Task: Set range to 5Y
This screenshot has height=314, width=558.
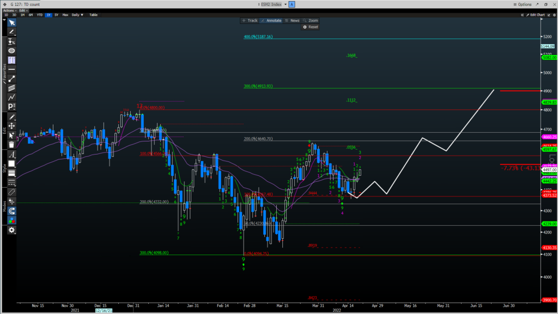Action: [x=57, y=15]
